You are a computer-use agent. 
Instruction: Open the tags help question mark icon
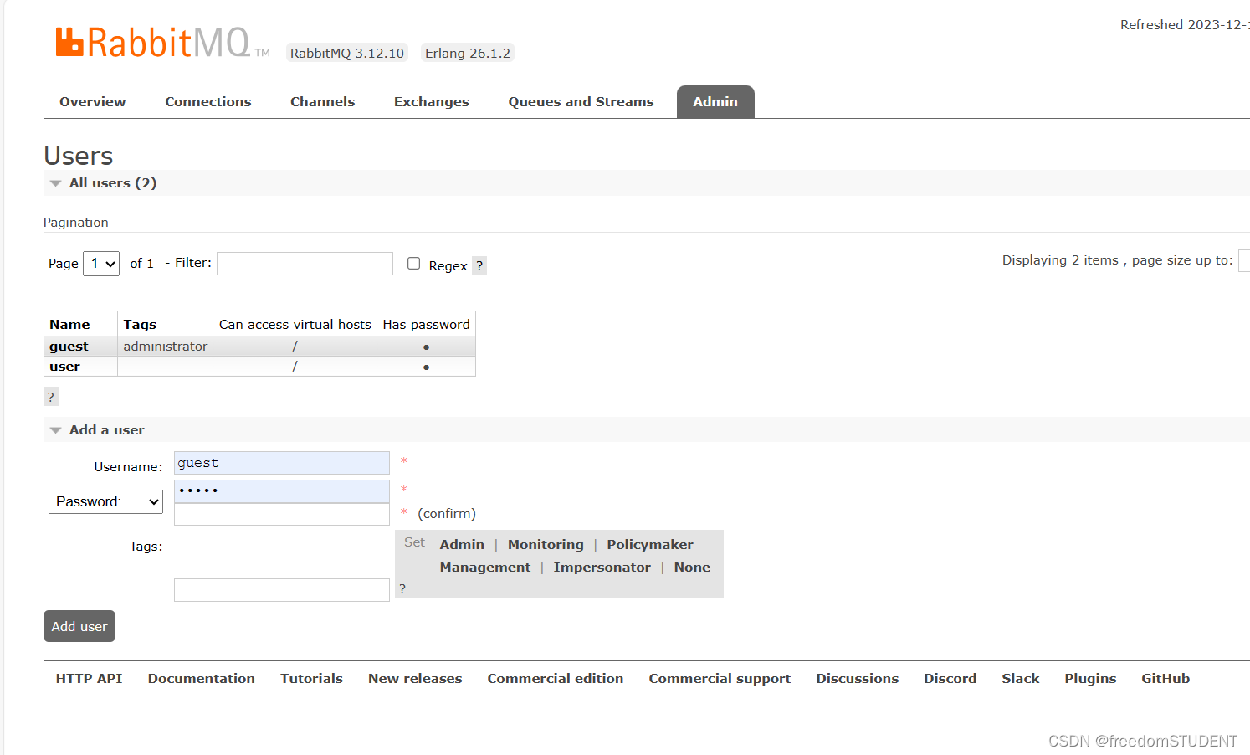click(402, 588)
